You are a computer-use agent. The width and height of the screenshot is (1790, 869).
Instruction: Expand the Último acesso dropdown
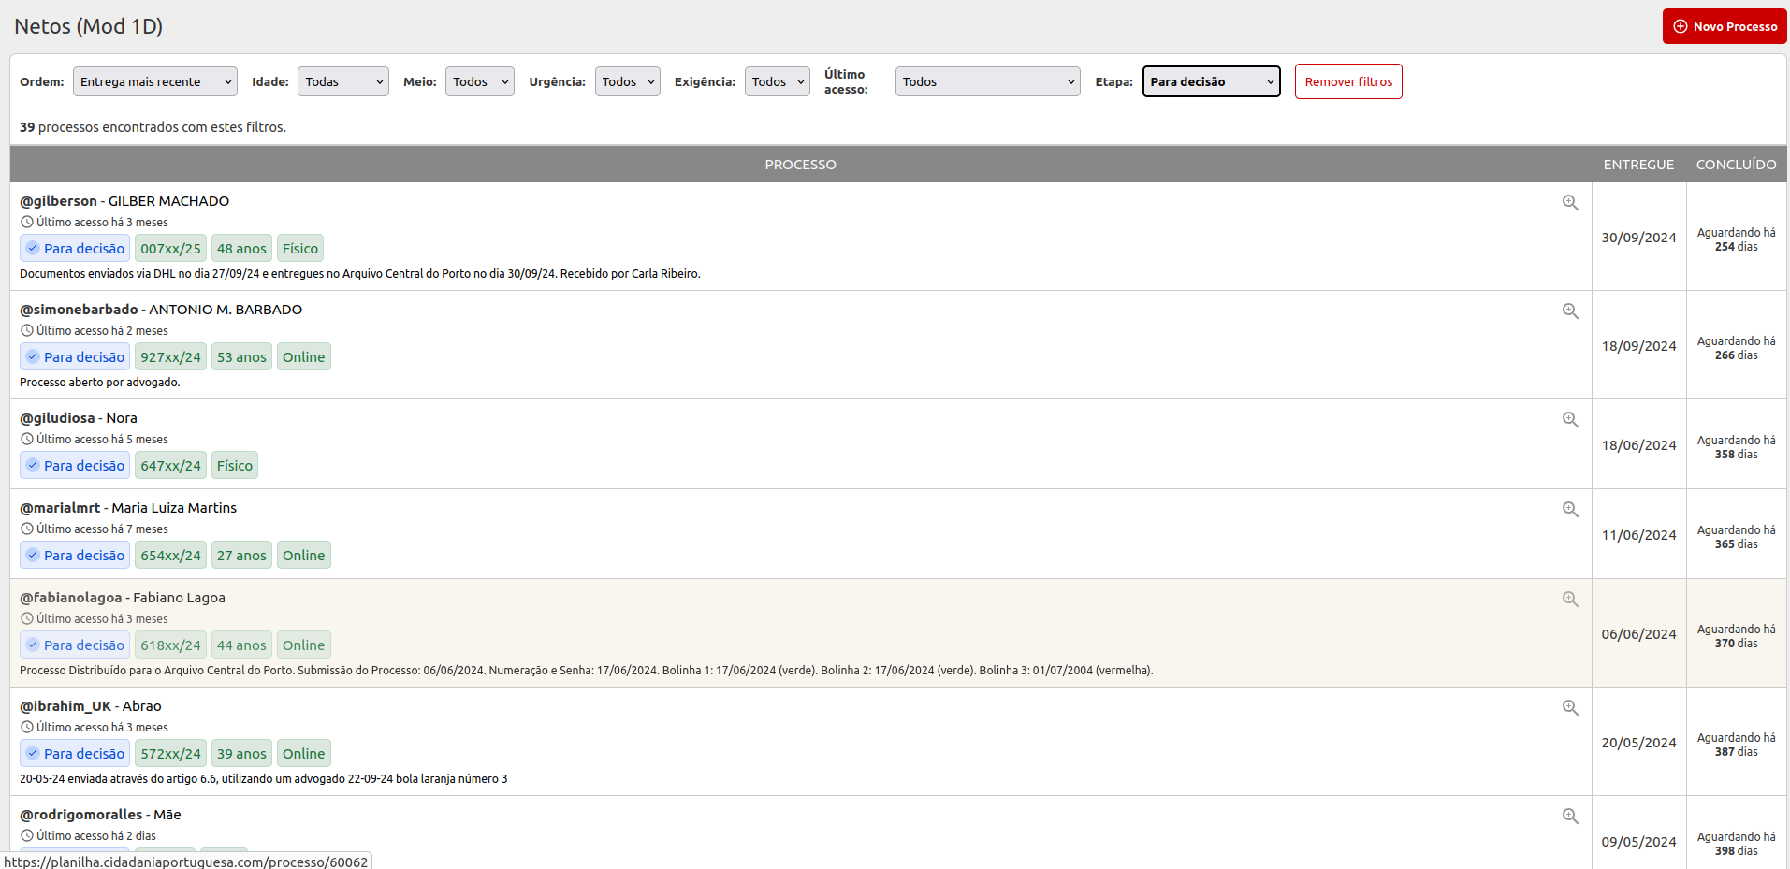point(987,82)
